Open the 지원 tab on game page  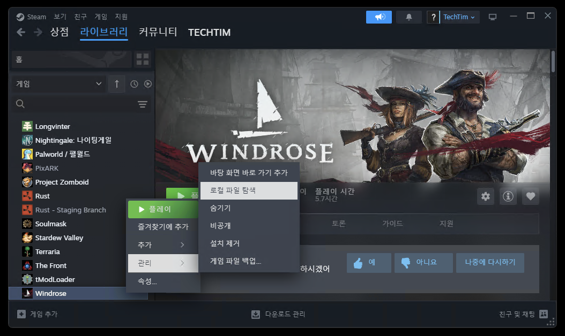point(446,224)
